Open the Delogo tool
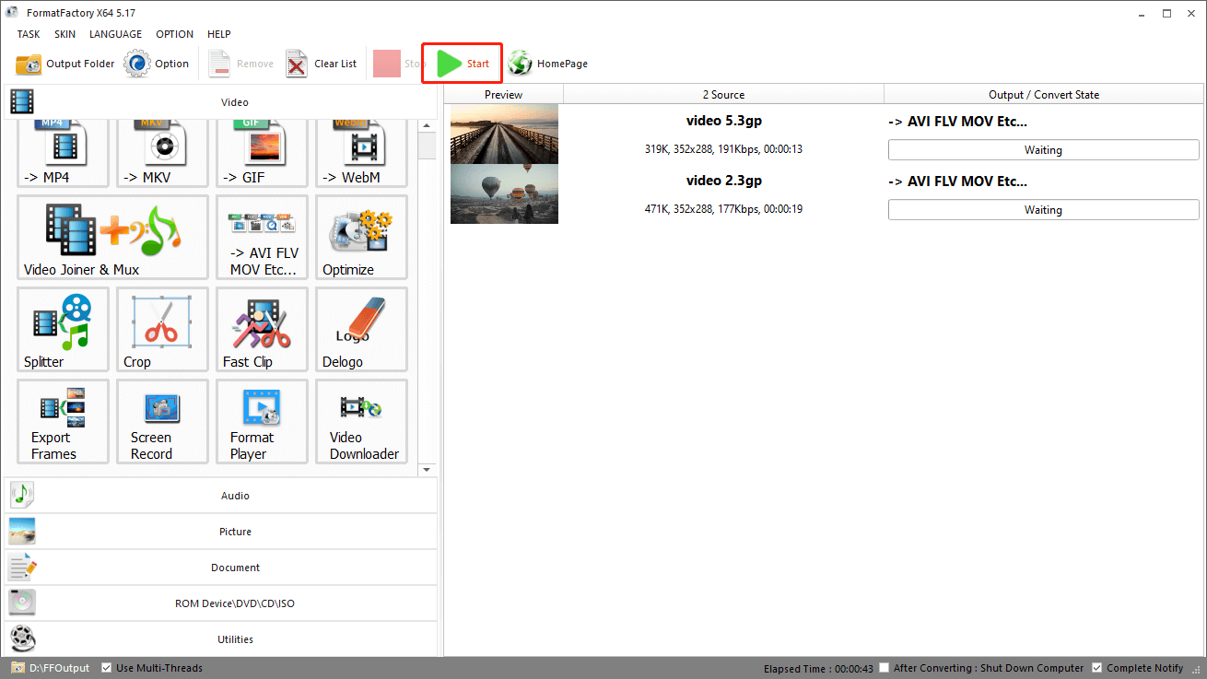This screenshot has height=679, width=1207. click(361, 330)
